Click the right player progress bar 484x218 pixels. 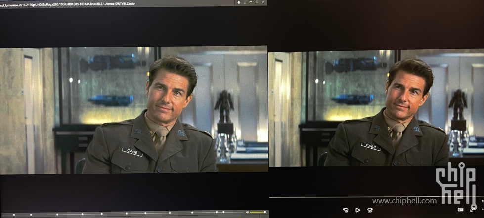tap(377, 197)
